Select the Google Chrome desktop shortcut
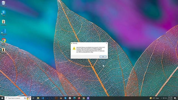 click(x=4, y=42)
